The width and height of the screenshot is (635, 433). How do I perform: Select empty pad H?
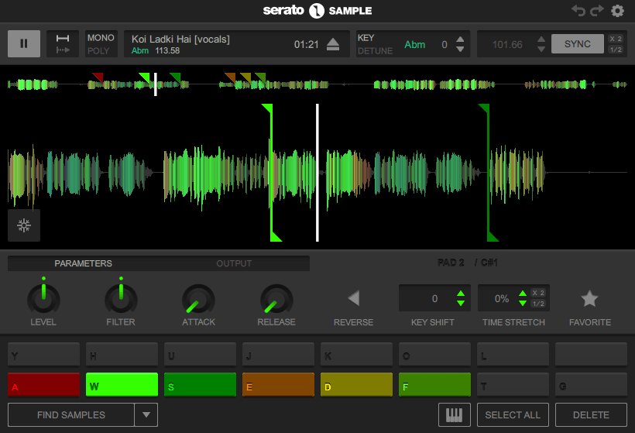(x=122, y=355)
